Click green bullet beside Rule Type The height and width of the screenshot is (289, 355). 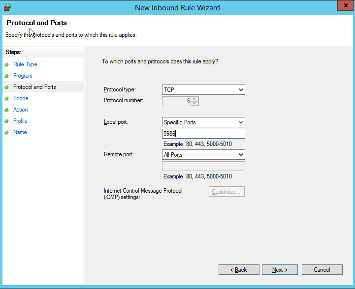pyautogui.click(x=6, y=64)
